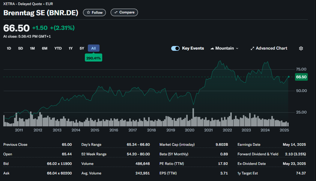Click the +1.50 price change figure
The height and width of the screenshot is (181, 316).
coord(40,28)
